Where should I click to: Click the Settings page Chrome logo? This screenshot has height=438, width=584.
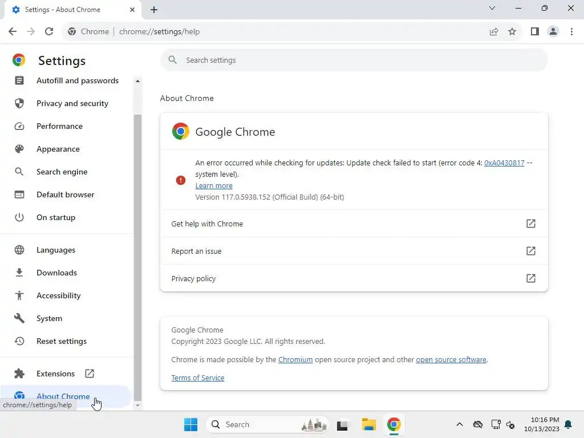tap(19, 60)
